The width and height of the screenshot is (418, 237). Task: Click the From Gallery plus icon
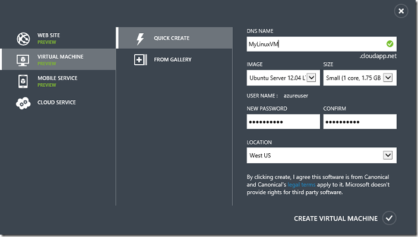click(141, 60)
